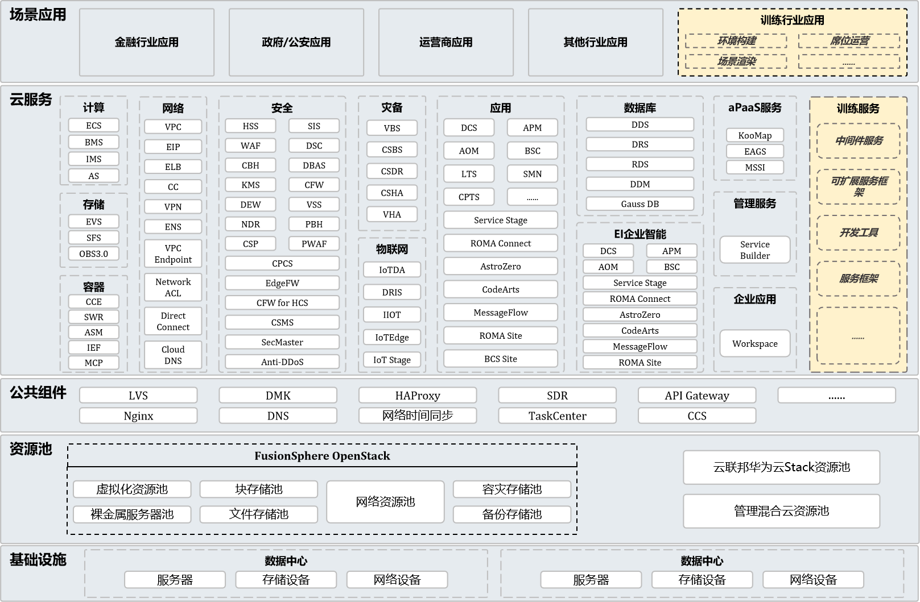Click the OBS3.0 storage box
This screenshot has height=602, width=920.
point(94,254)
